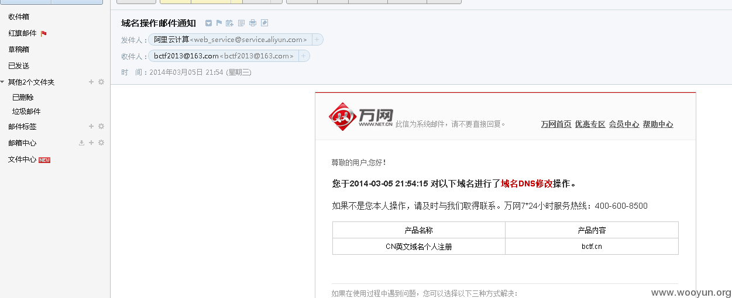Click the plus icon next to 邮箱中心
This screenshot has width=732, height=298.
pos(91,143)
